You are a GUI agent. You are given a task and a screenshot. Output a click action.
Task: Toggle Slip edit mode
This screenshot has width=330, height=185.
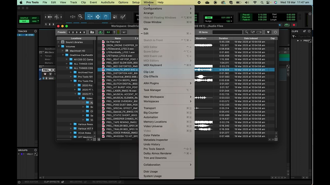click(x=24, y=21)
